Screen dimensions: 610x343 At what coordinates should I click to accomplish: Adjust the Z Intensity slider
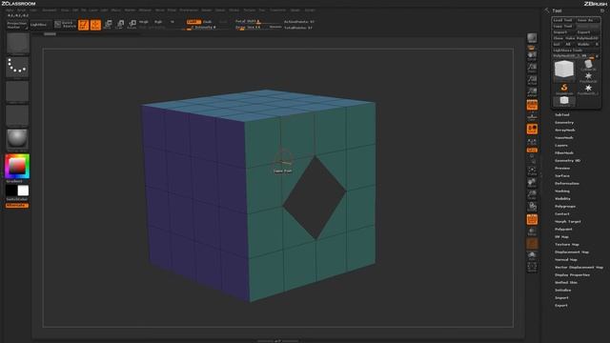pyautogui.click(x=203, y=28)
